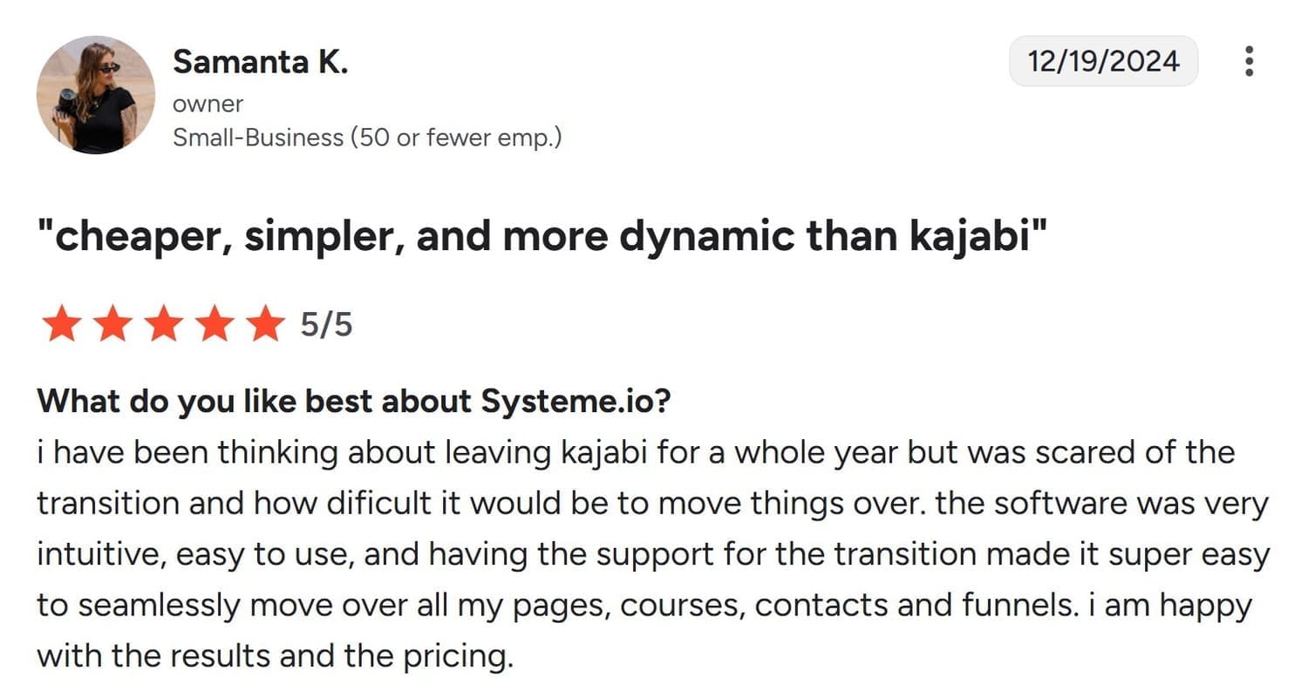Image resolution: width=1308 pixels, height=698 pixels.
Task: Open the kebab menu beside the date
Action: (1250, 60)
